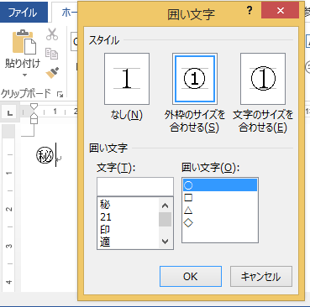Select 文字のサイズを合わせる style thumbnail
310x307 pixels.
(263, 79)
